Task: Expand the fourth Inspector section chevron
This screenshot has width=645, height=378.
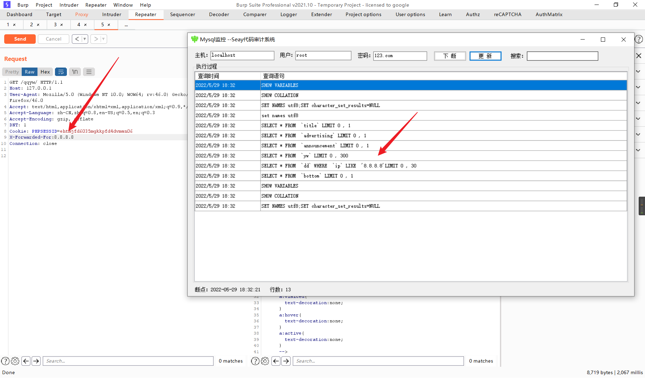Action: pos(638,119)
